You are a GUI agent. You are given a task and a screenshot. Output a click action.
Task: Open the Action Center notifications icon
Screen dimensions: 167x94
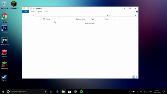tap(164, 92)
